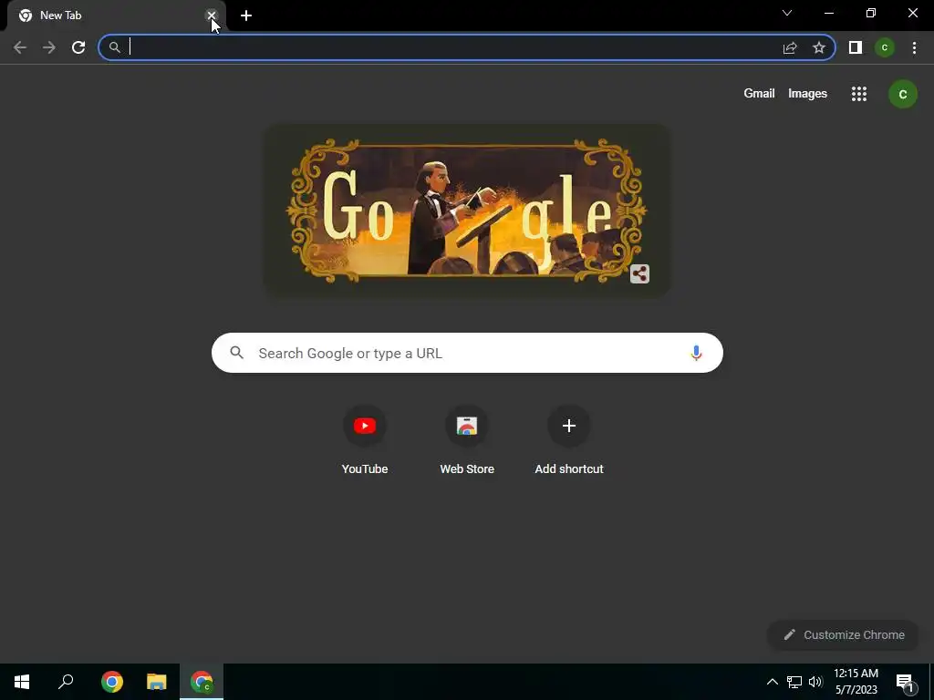Open File Explorer from the taskbar

[x=157, y=682]
